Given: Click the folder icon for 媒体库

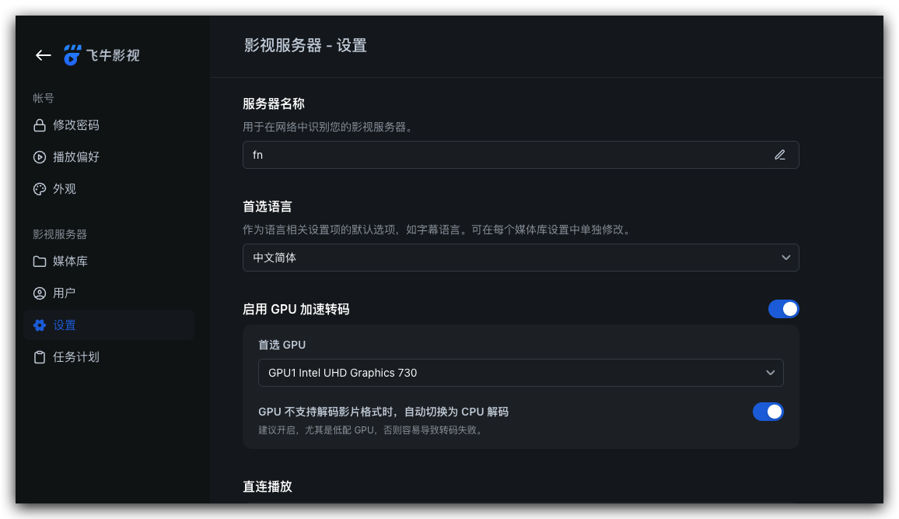Looking at the screenshot, I should 40,261.
